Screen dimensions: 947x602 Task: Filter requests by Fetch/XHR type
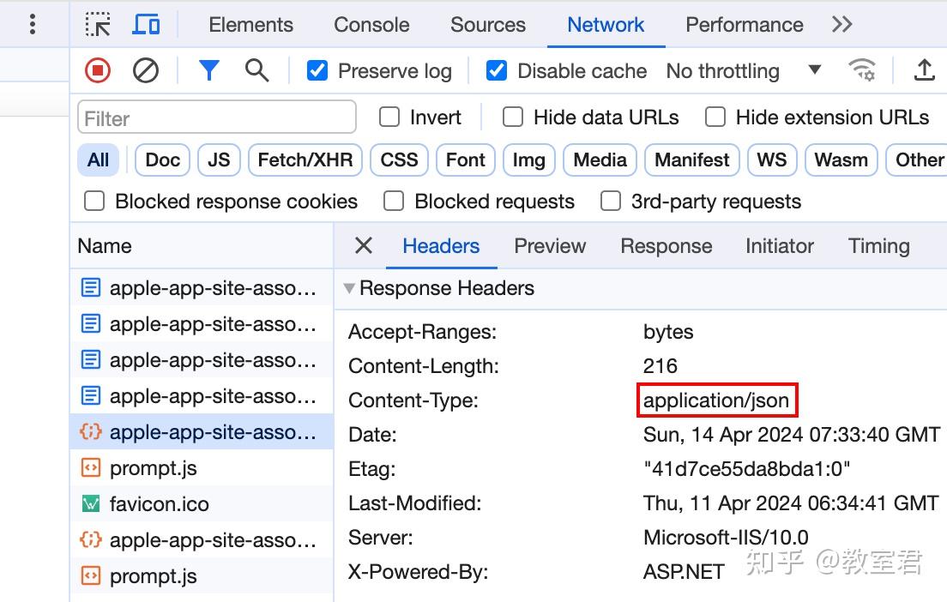pyautogui.click(x=305, y=160)
